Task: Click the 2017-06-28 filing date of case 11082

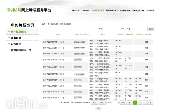Action: pyautogui.click(x=118, y=67)
